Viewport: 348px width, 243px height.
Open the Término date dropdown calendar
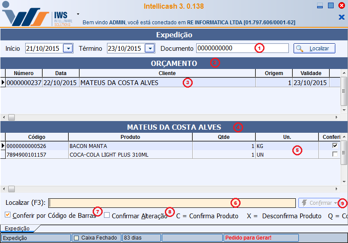point(150,49)
